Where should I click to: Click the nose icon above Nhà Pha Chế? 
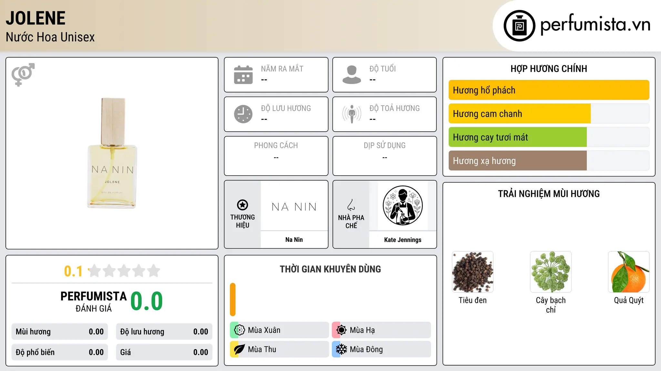[x=351, y=205]
